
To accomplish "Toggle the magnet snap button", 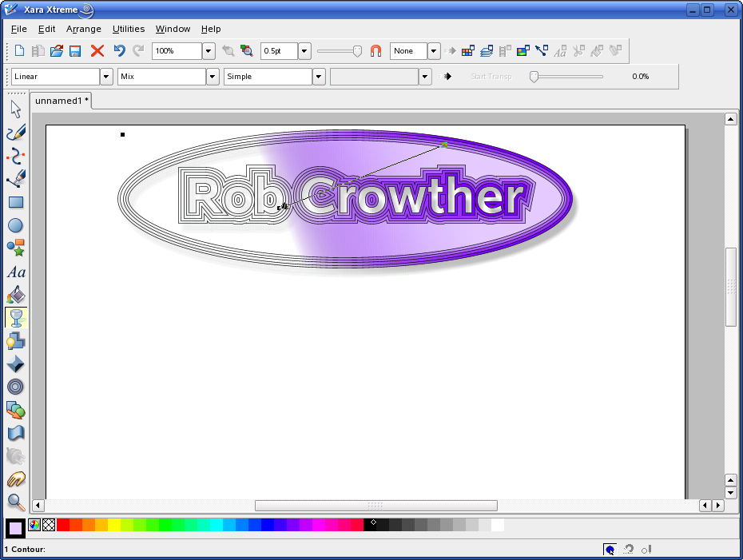I will pyautogui.click(x=375, y=51).
